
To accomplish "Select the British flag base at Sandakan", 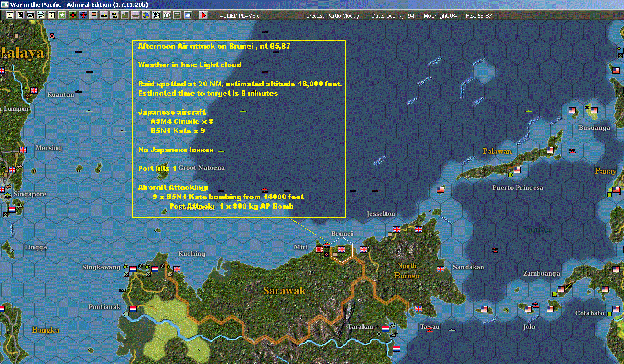I will [x=440, y=269].
